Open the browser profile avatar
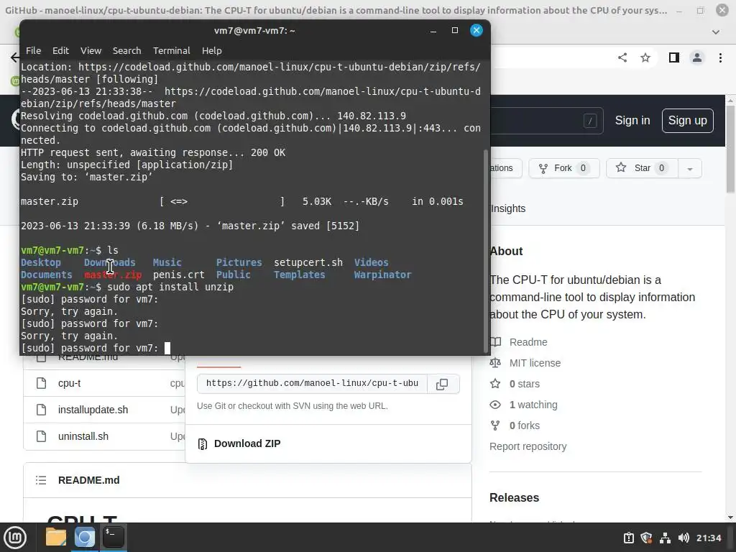This screenshot has height=552, width=736. [x=697, y=57]
